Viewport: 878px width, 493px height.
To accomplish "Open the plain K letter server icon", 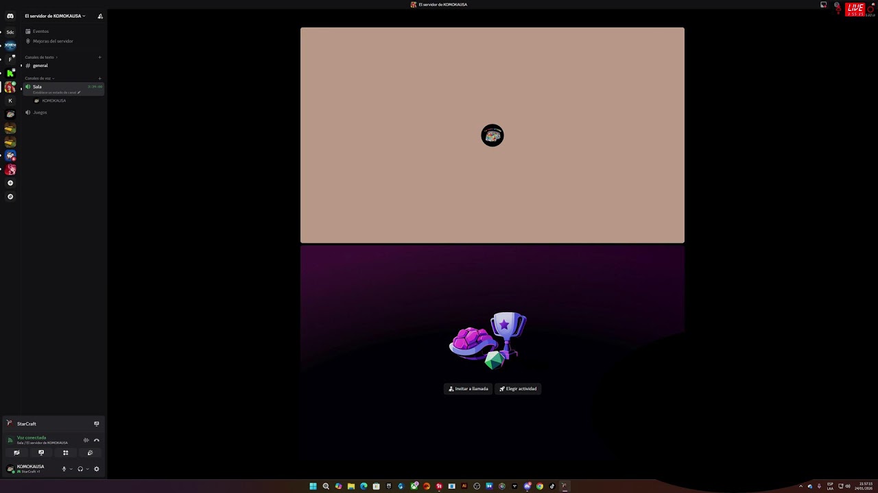I will click(x=10, y=101).
